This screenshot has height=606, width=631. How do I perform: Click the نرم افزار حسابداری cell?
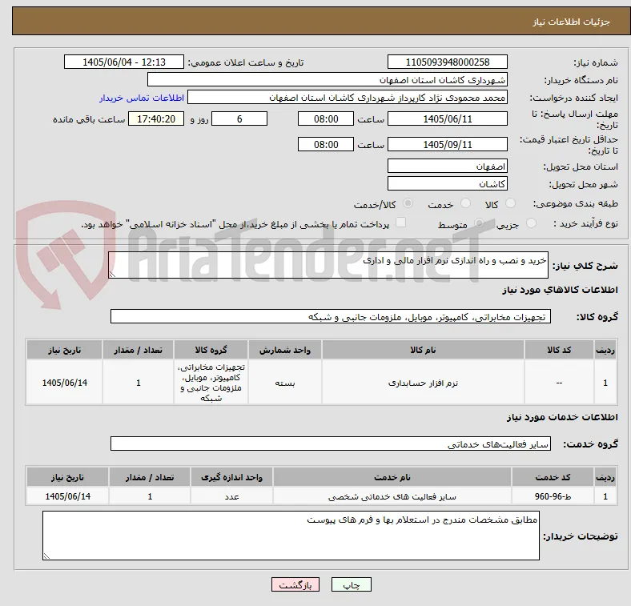pyautogui.click(x=423, y=383)
